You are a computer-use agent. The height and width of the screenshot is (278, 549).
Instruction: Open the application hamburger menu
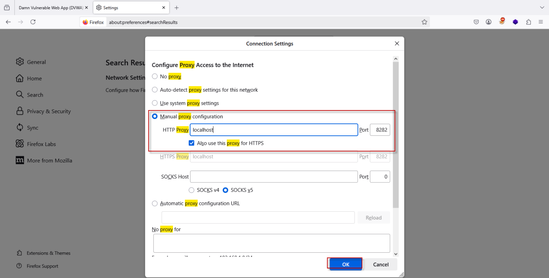(x=541, y=22)
